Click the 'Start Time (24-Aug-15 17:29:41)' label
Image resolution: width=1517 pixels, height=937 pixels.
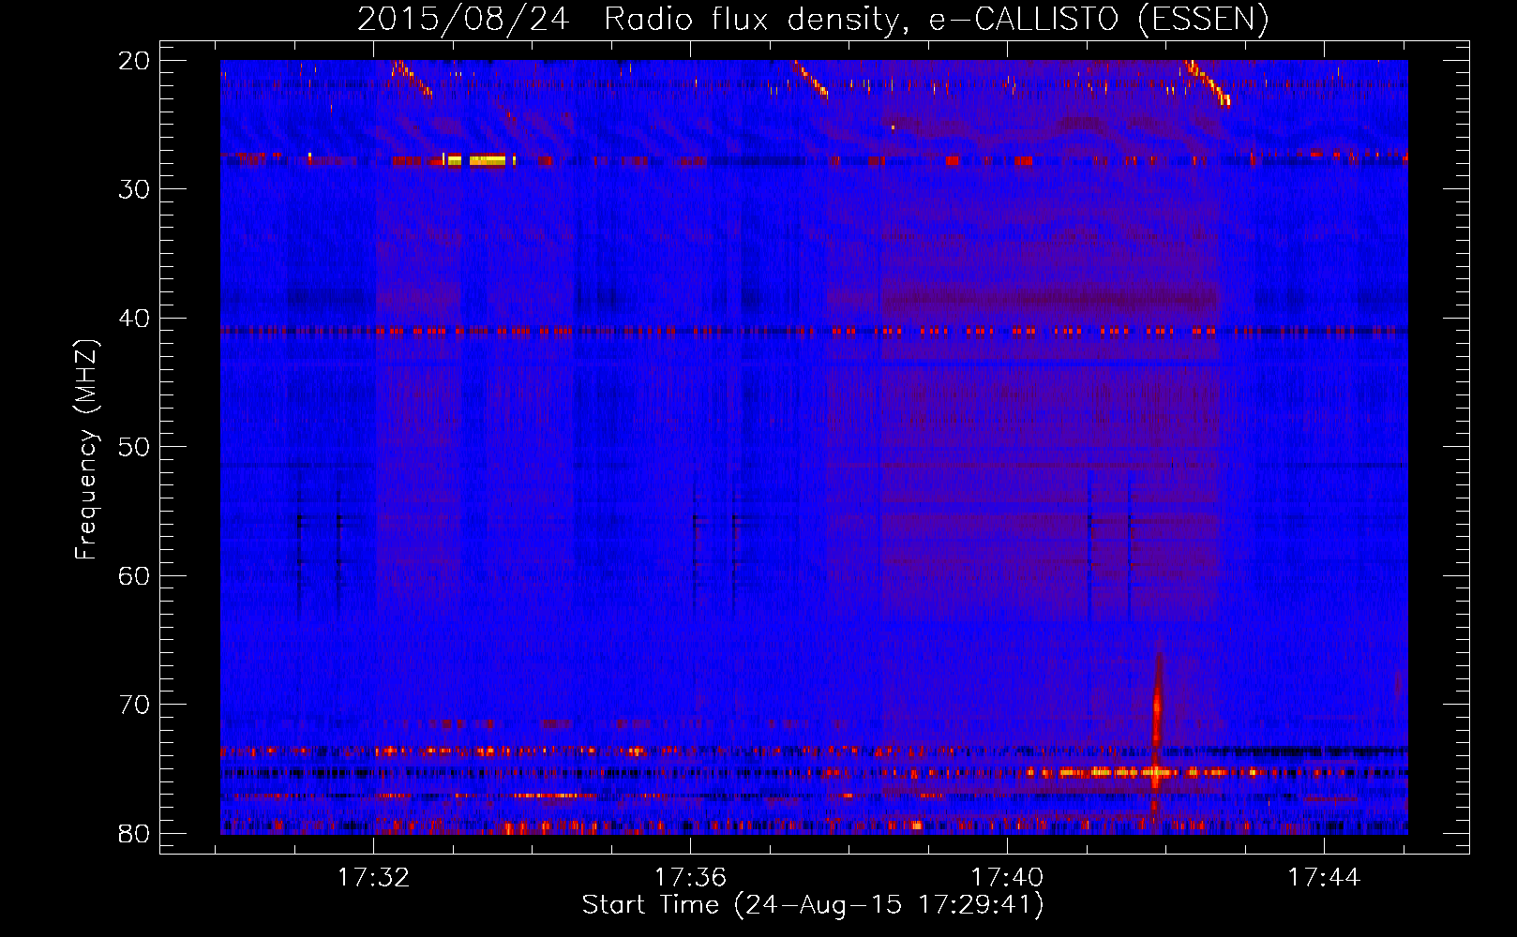[x=812, y=905]
